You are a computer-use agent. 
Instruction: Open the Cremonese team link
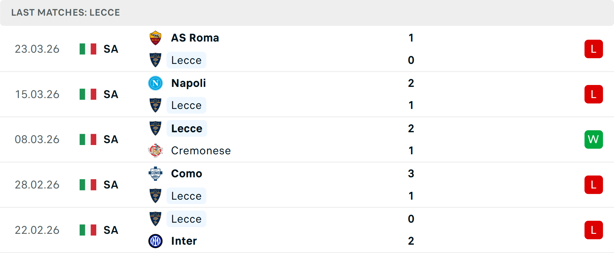[201, 150]
